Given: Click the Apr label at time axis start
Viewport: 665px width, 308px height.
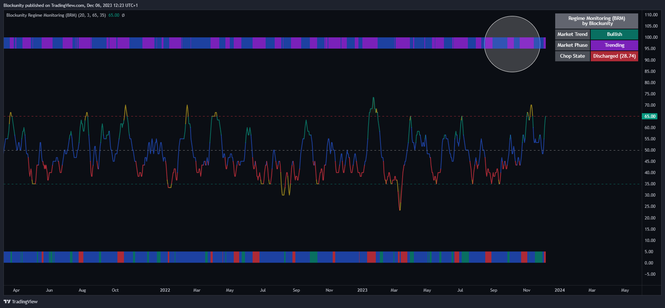Looking at the screenshot, I should click(16, 290).
